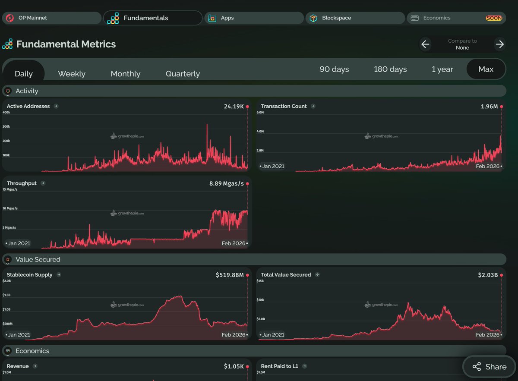Open the Blockspace tab
Image resolution: width=518 pixels, height=381 pixels.
coord(355,18)
